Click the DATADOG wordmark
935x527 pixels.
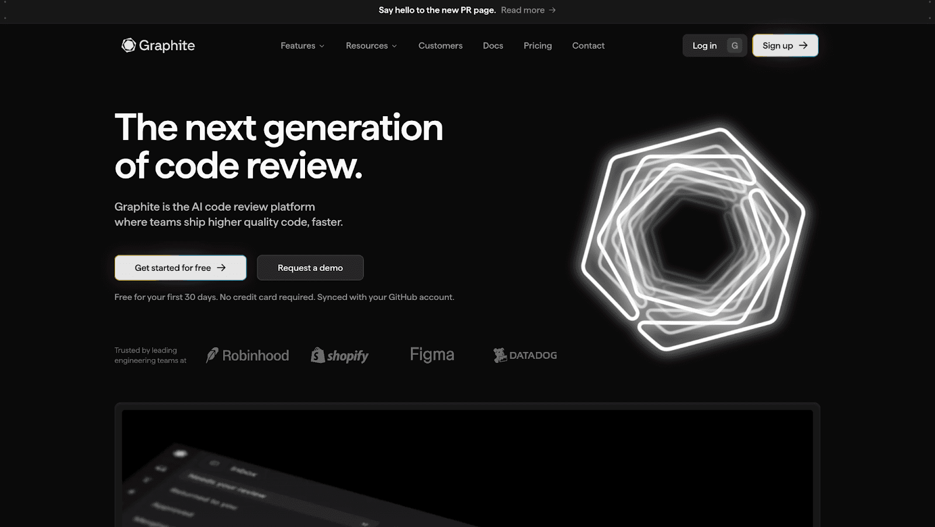click(533, 355)
